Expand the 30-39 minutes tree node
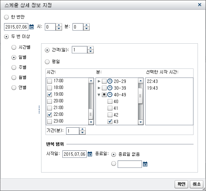The height and width of the screenshot is (191, 206). [99, 88]
